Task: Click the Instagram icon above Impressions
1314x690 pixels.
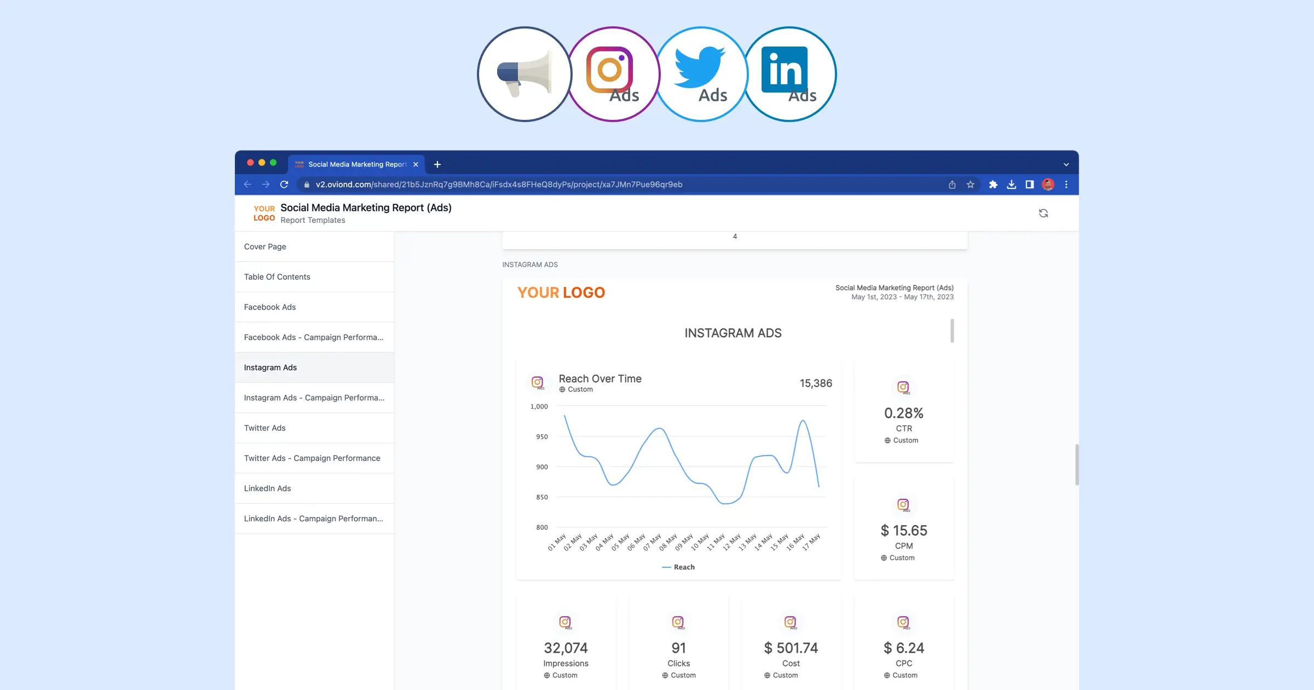Action: click(566, 622)
